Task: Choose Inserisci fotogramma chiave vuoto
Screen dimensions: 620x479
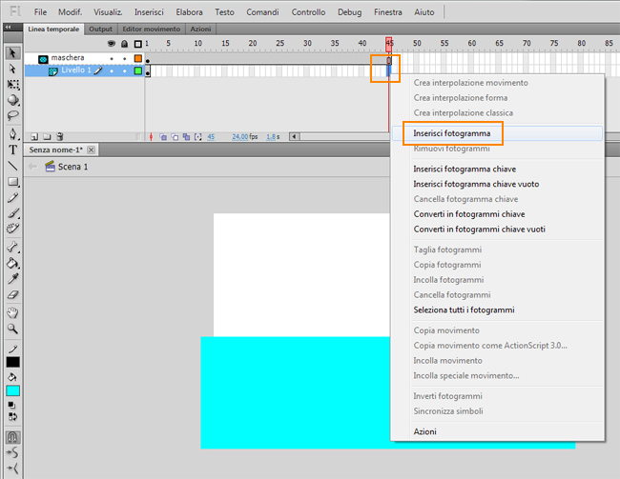Action: coord(497,184)
